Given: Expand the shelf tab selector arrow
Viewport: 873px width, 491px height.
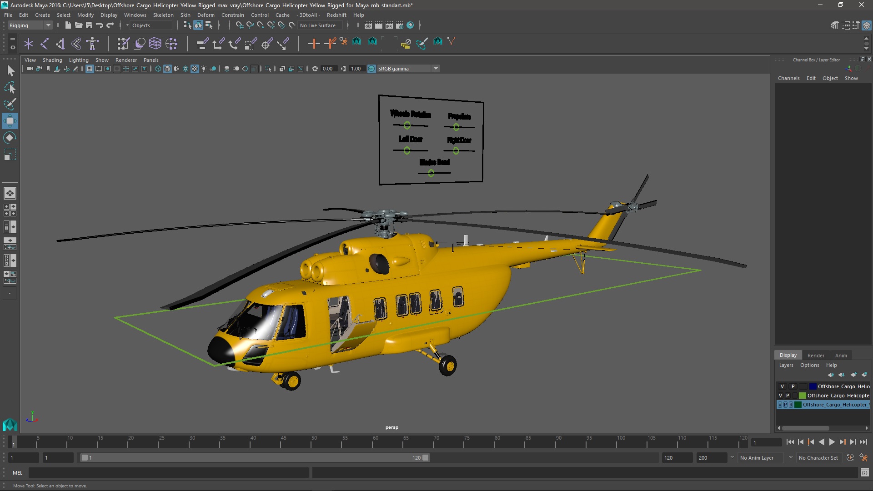Looking at the screenshot, I should pyautogui.click(x=12, y=39).
